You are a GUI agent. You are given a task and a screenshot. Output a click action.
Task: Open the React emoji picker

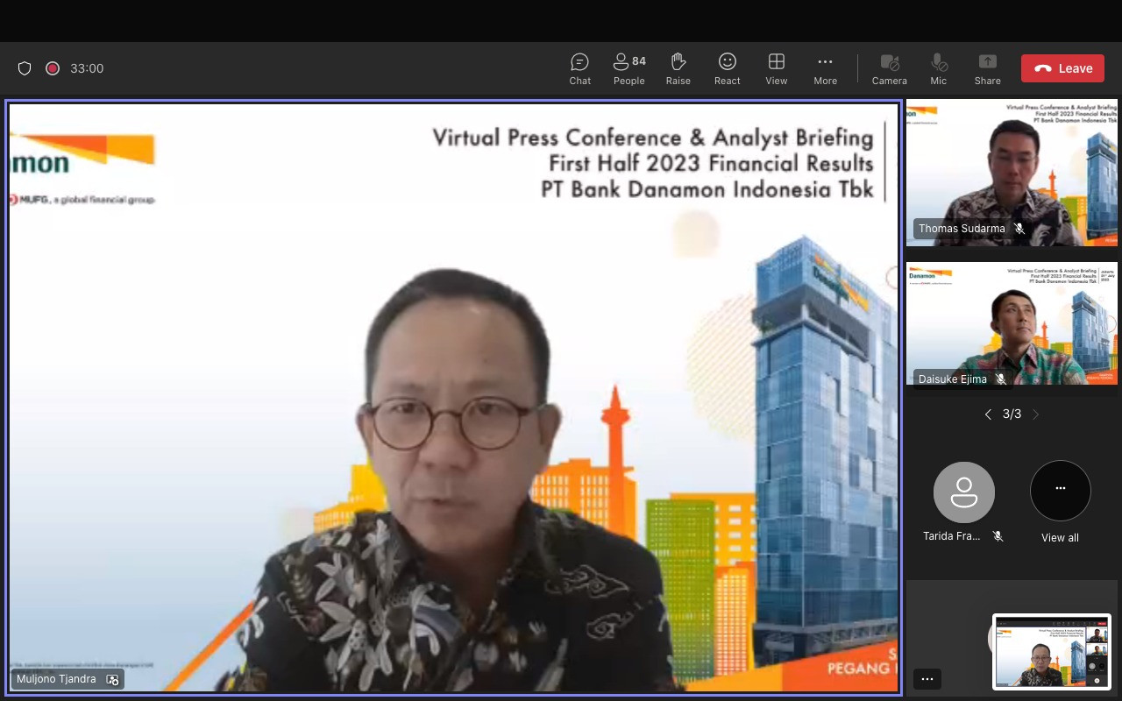[727, 68]
